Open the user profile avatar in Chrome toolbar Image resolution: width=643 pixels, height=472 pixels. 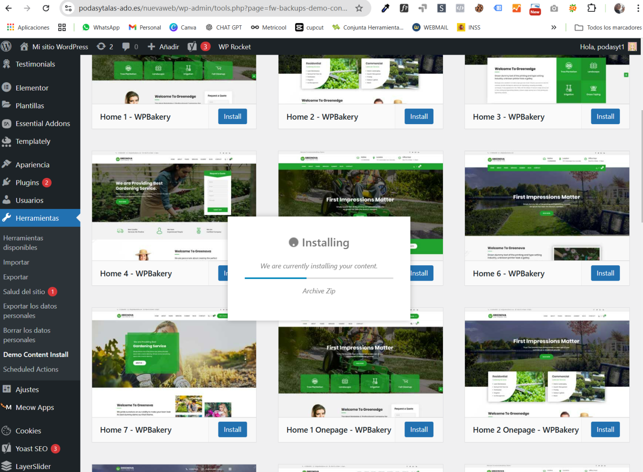[619, 8]
